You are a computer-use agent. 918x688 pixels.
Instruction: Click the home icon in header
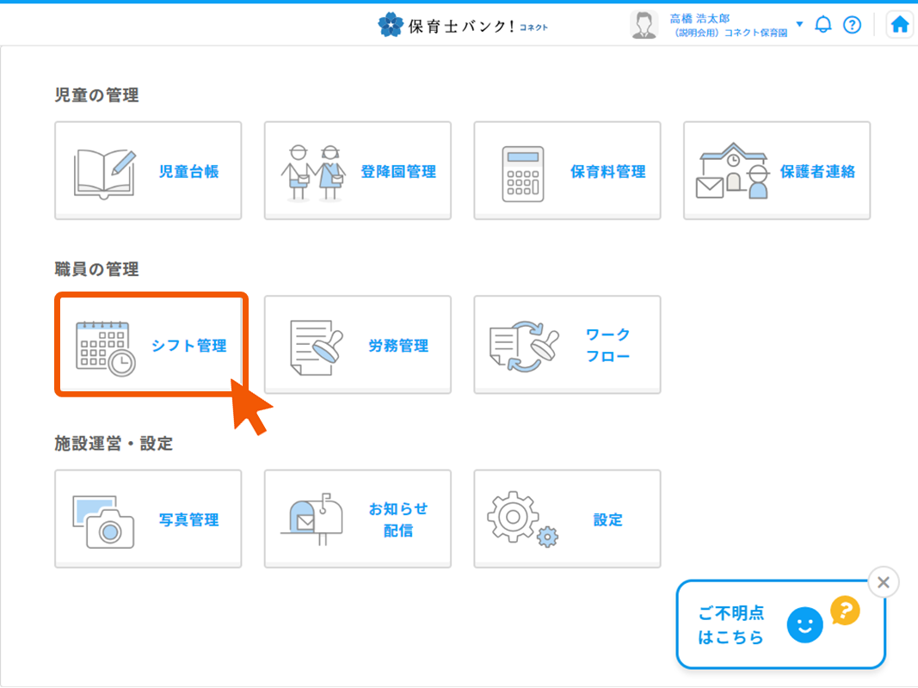pos(899,25)
